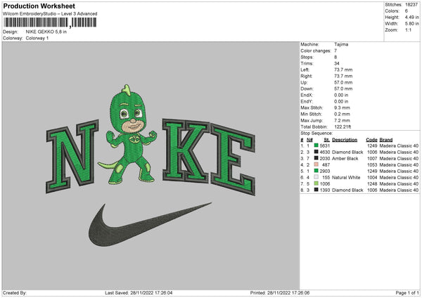Click the 'Stop Sequence:' heading
This screenshot has width=422, height=298.
pyautogui.click(x=316, y=133)
